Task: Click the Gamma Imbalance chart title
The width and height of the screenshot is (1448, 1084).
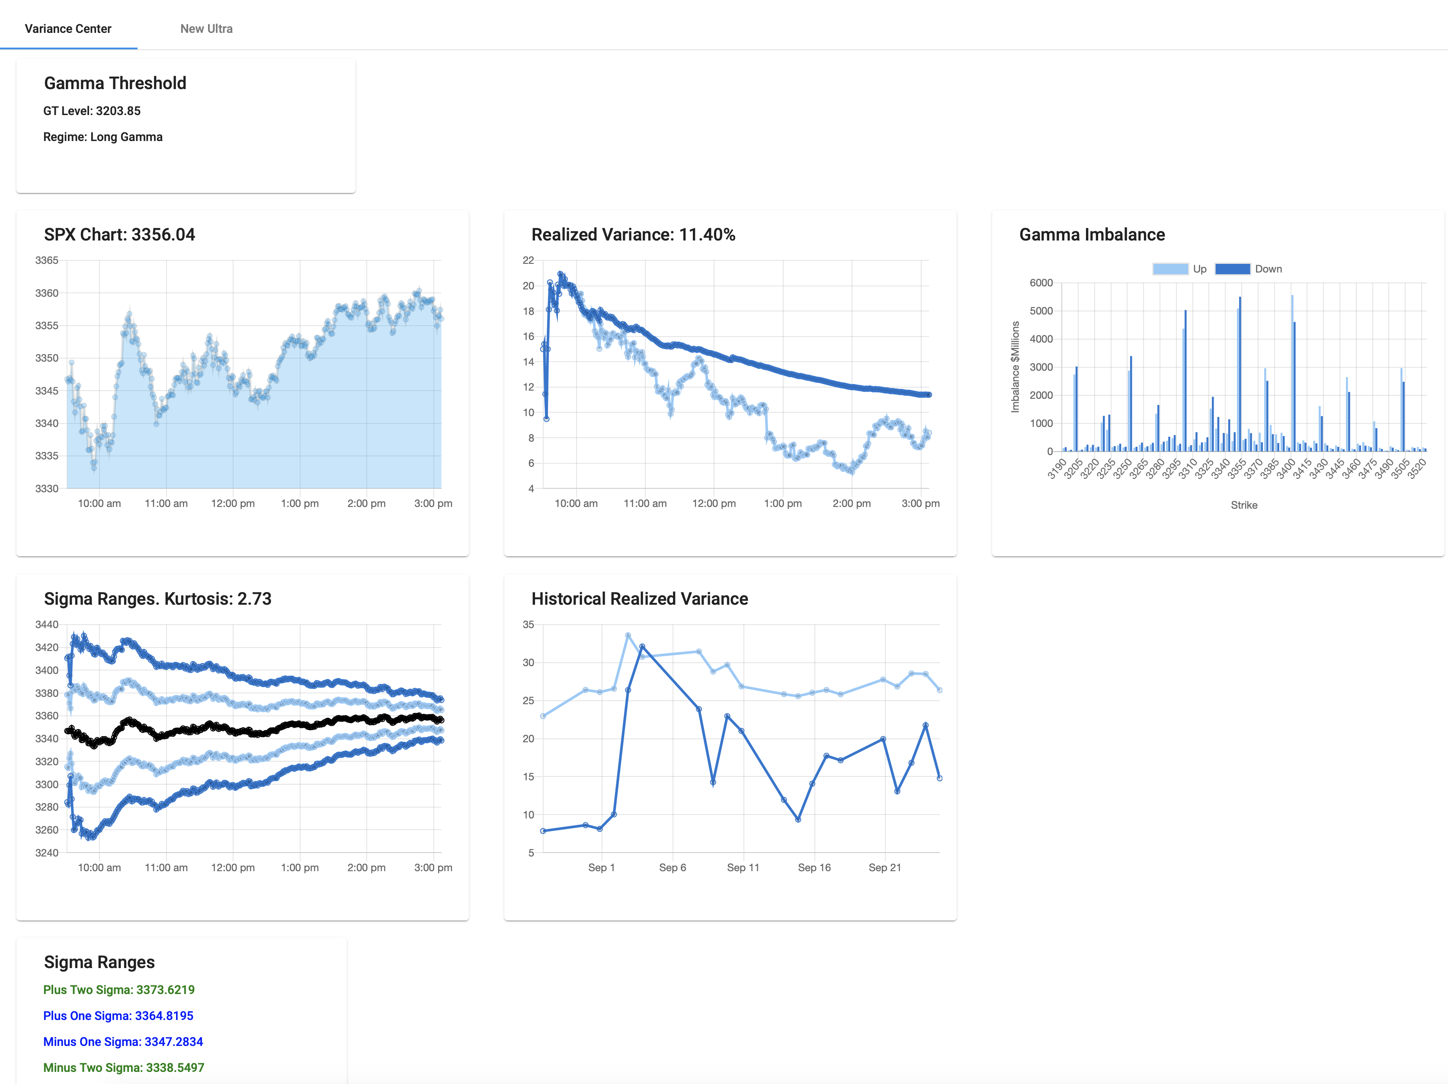Action: coord(1092,234)
